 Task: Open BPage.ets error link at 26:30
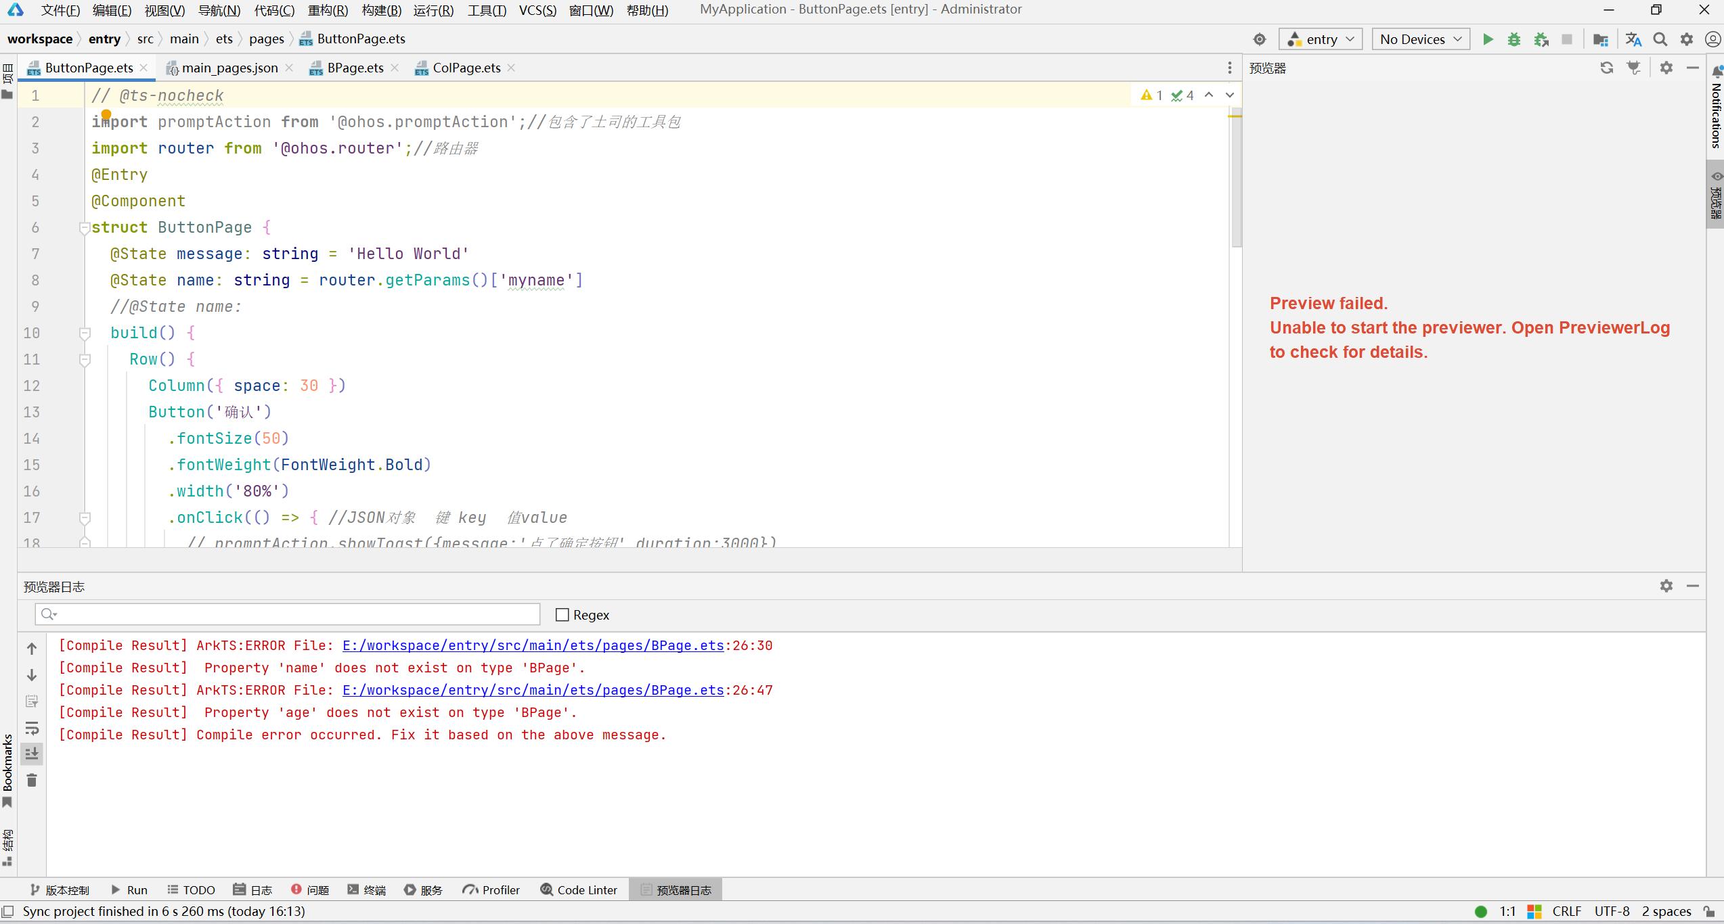click(533, 645)
